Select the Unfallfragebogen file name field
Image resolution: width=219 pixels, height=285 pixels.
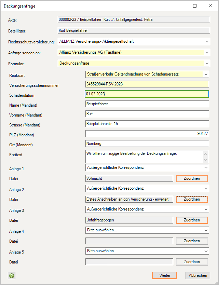coord(129,220)
